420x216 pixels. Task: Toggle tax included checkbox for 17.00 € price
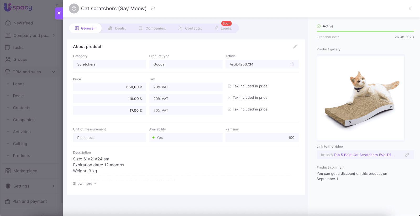230,109
